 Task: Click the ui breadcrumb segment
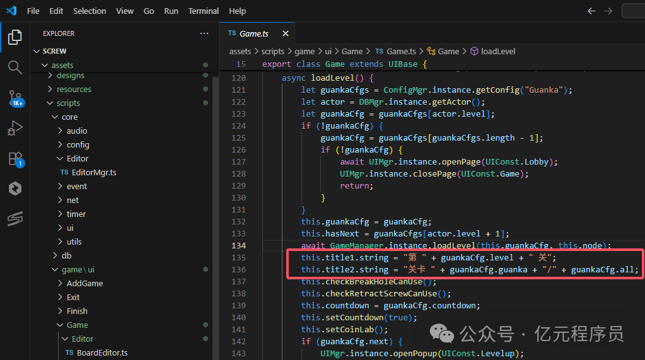click(328, 52)
